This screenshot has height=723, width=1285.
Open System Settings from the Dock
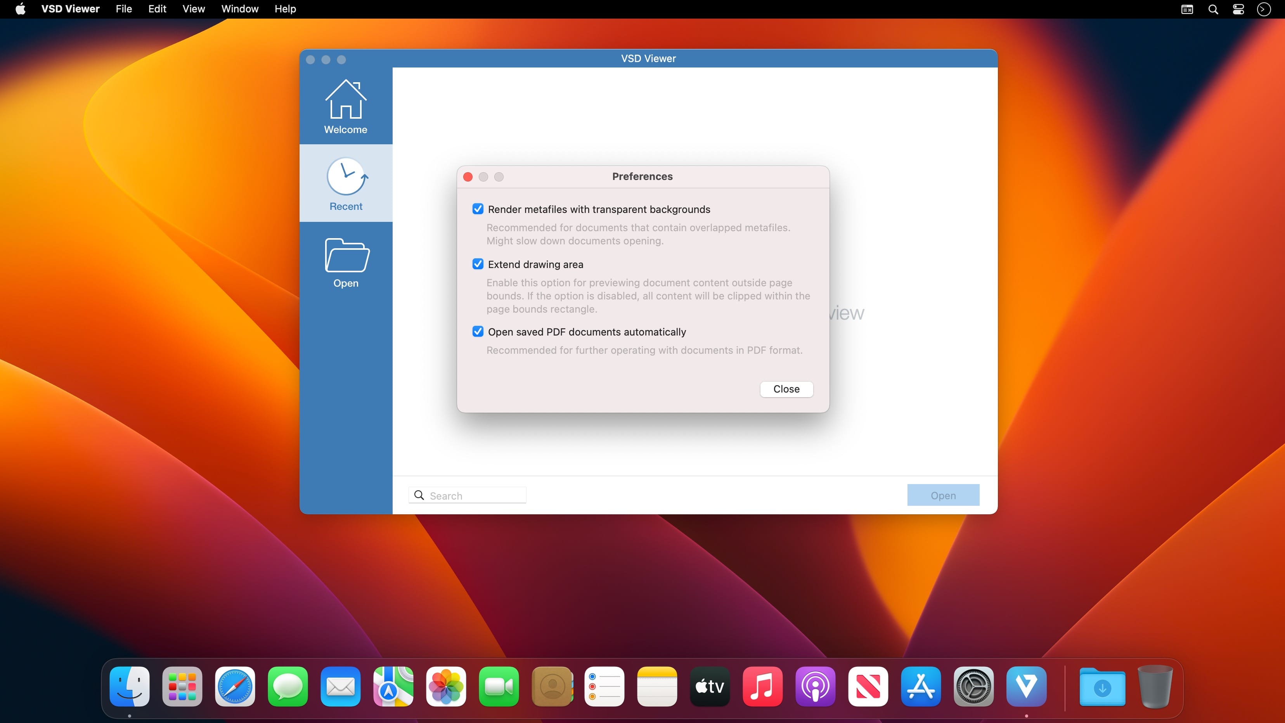coord(974,687)
